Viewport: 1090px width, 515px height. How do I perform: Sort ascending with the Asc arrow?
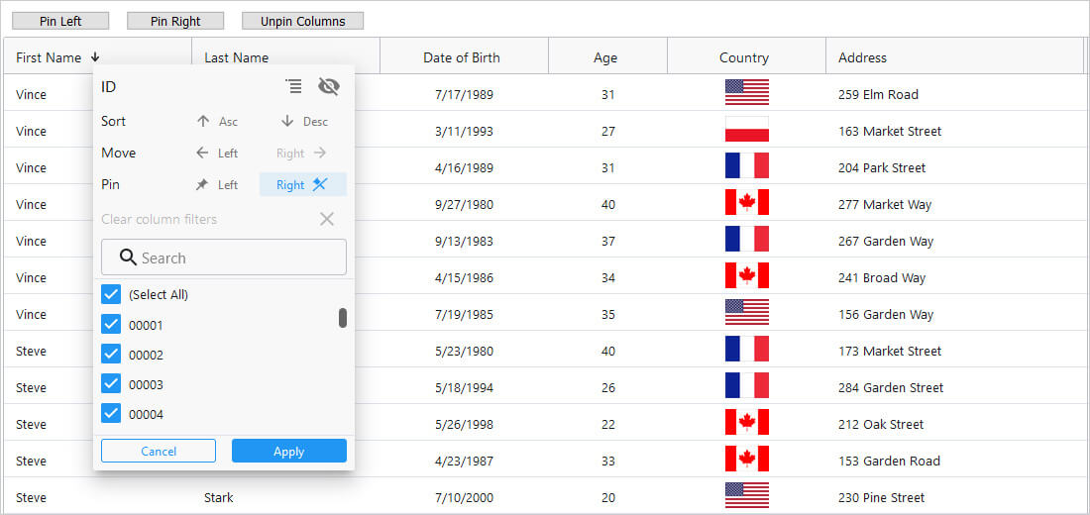pyautogui.click(x=217, y=122)
